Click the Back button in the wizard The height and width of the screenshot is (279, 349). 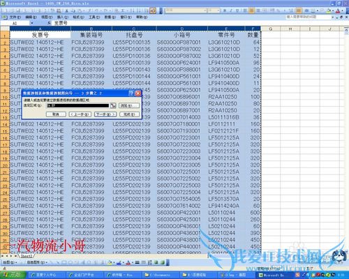[x=80, y=114]
